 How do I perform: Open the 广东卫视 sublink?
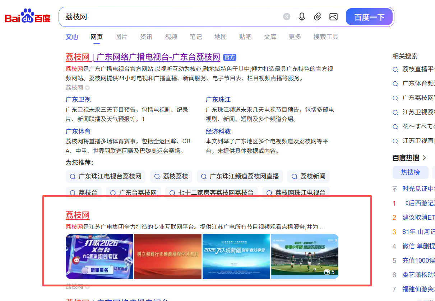[78, 100]
